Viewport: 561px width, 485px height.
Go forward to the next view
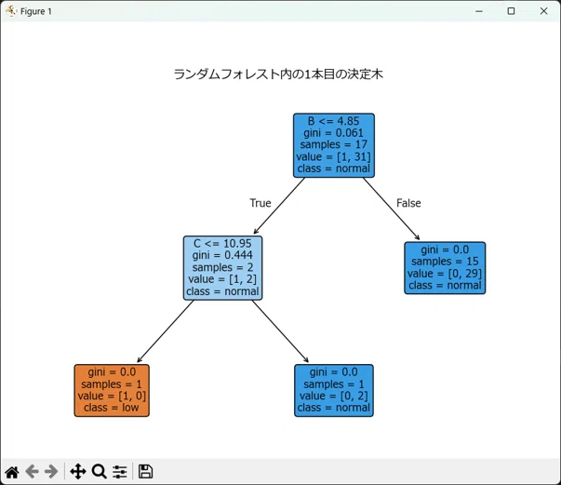[x=51, y=472]
